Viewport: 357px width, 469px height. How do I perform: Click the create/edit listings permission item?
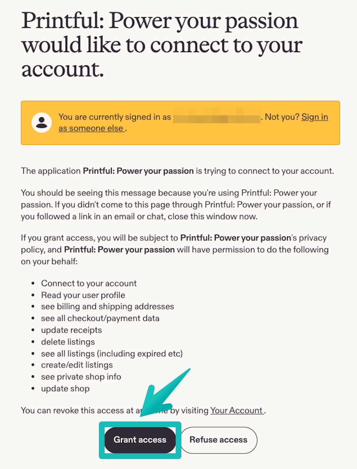77,365
